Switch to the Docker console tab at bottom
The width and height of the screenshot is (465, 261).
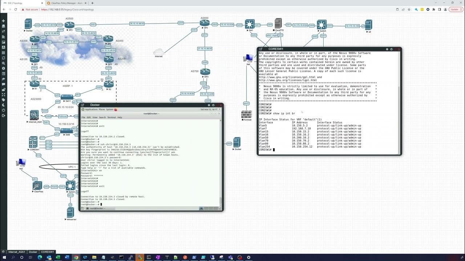point(33,252)
